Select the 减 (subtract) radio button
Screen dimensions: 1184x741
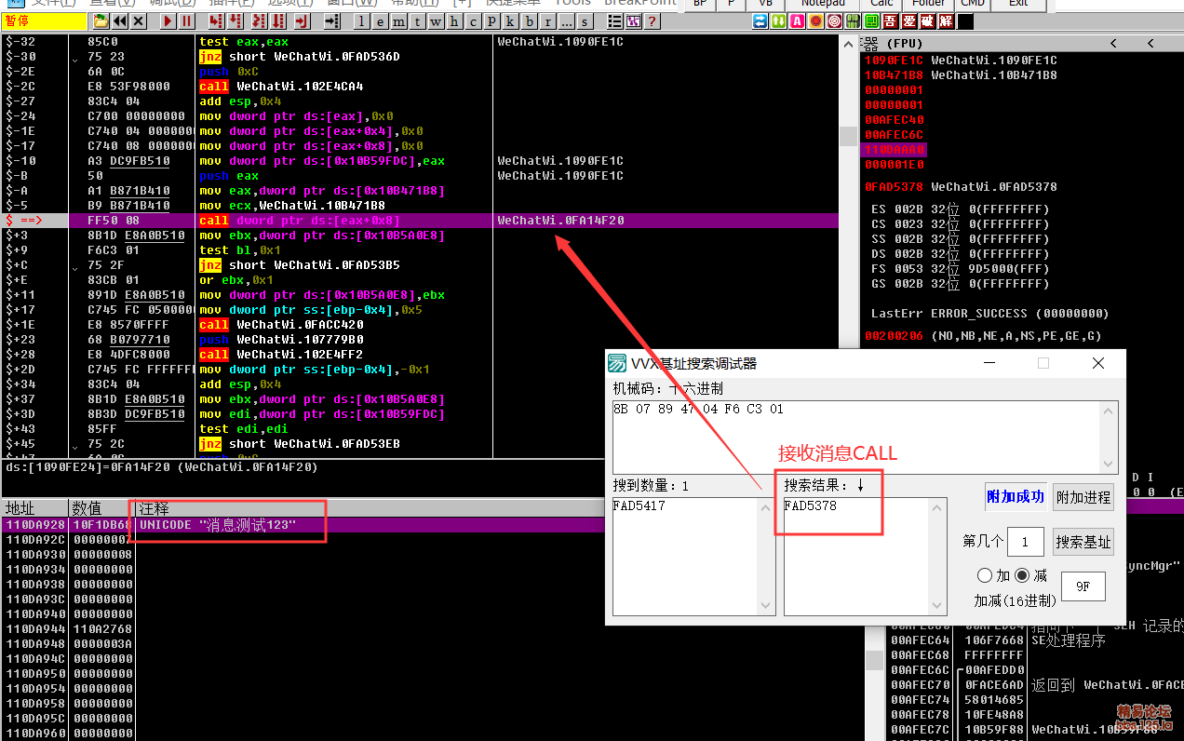pyautogui.click(x=1022, y=576)
